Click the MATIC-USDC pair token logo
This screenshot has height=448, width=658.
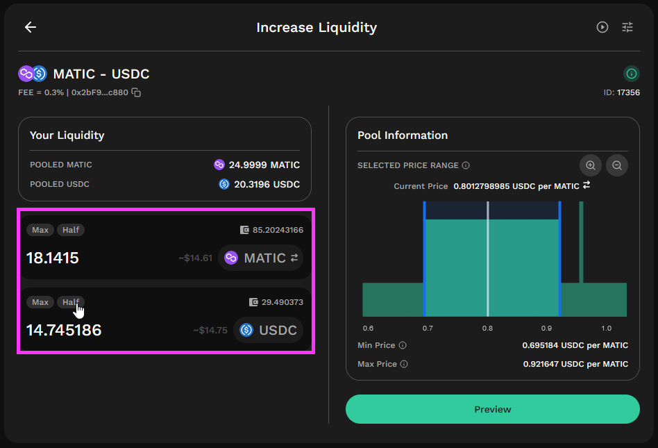pos(33,74)
